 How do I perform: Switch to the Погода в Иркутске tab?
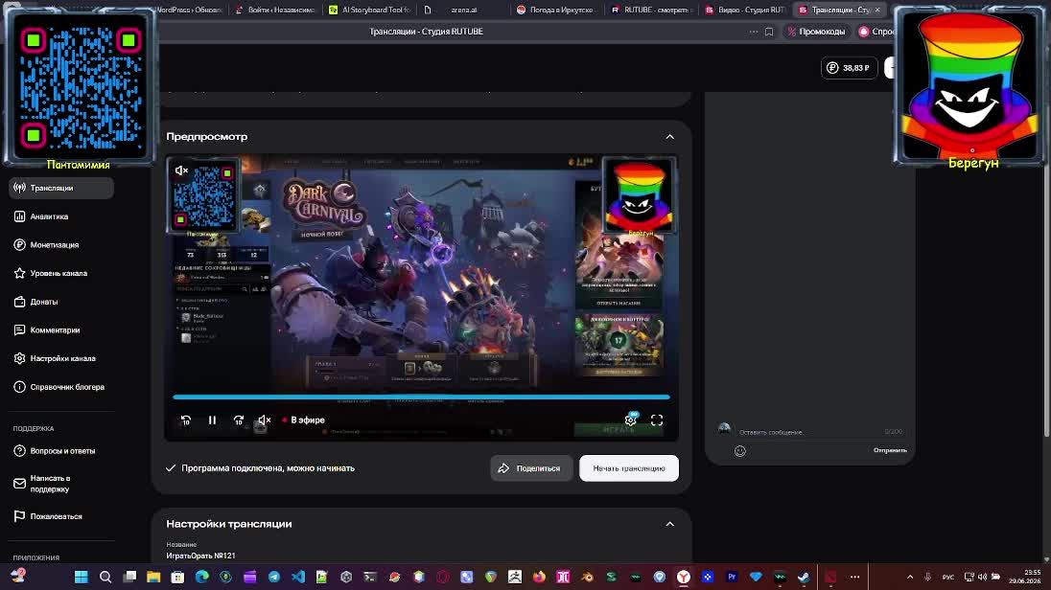tap(555, 10)
